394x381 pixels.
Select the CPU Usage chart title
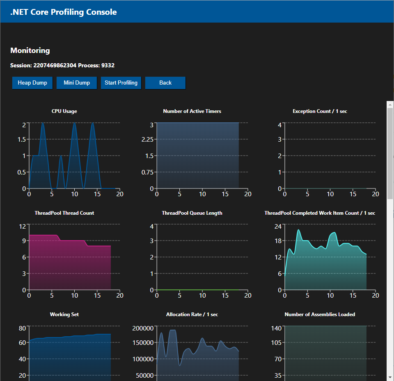(x=64, y=111)
